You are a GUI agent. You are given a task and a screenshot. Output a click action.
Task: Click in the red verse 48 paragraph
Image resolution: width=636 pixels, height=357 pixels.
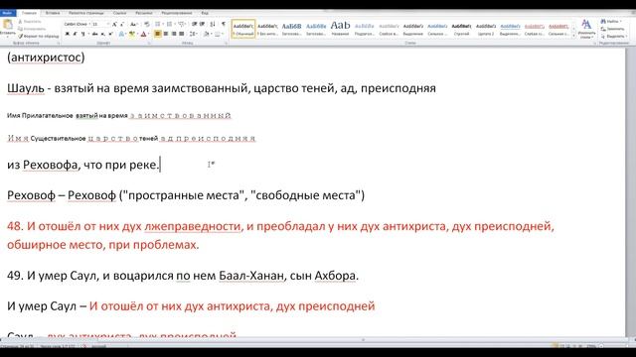coord(280,235)
